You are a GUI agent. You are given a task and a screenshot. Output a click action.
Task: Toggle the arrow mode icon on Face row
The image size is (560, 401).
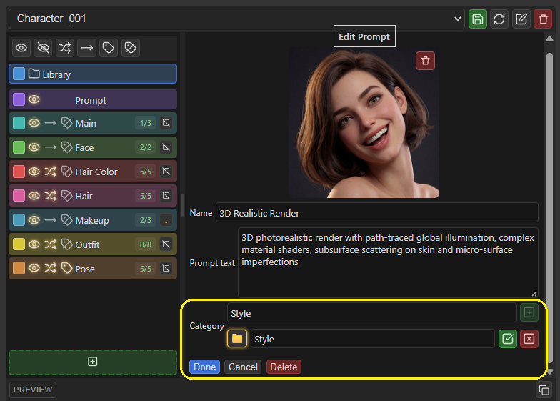[x=50, y=147]
